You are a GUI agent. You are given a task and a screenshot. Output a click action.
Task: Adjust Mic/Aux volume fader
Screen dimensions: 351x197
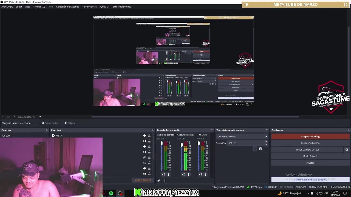[199, 143]
